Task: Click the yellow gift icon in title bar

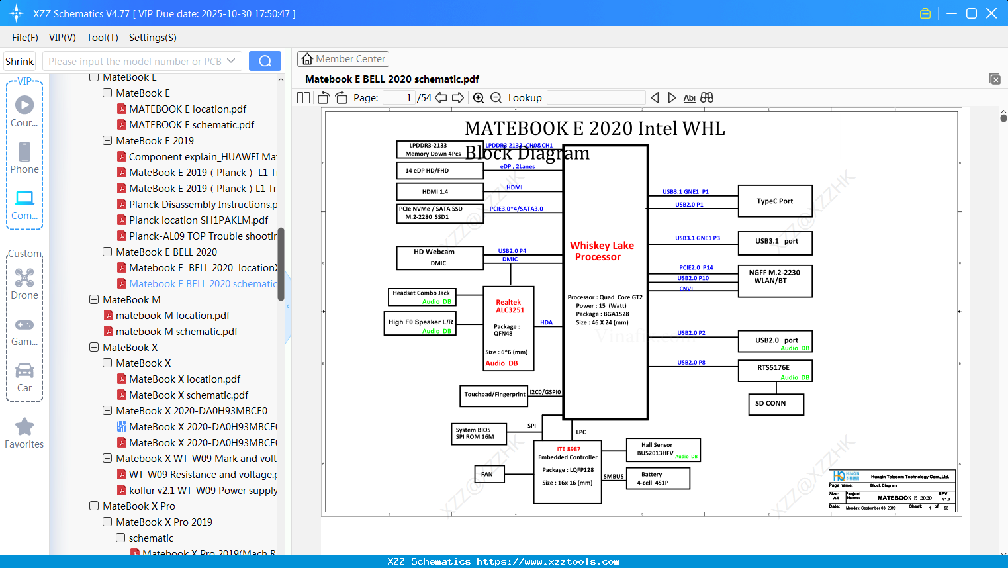Action: point(925,13)
